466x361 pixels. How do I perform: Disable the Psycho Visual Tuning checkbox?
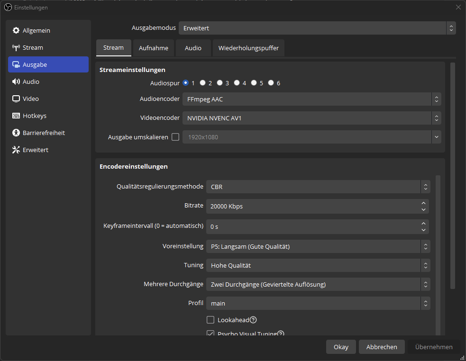click(210, 333)
